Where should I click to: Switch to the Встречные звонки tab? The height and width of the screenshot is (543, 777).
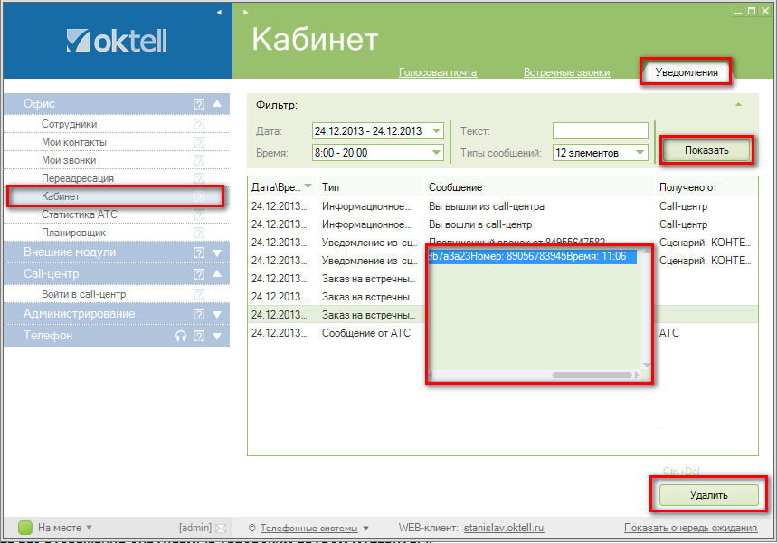(x=566, y=72)
